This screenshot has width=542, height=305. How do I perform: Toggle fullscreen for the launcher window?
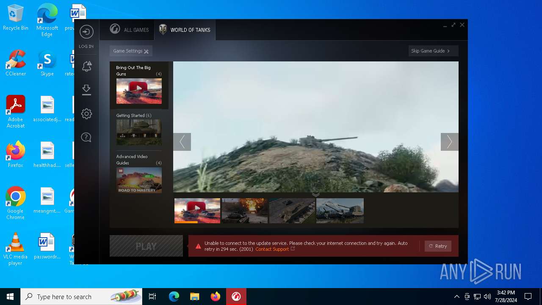pyautogui.click(x=454, y=25)
